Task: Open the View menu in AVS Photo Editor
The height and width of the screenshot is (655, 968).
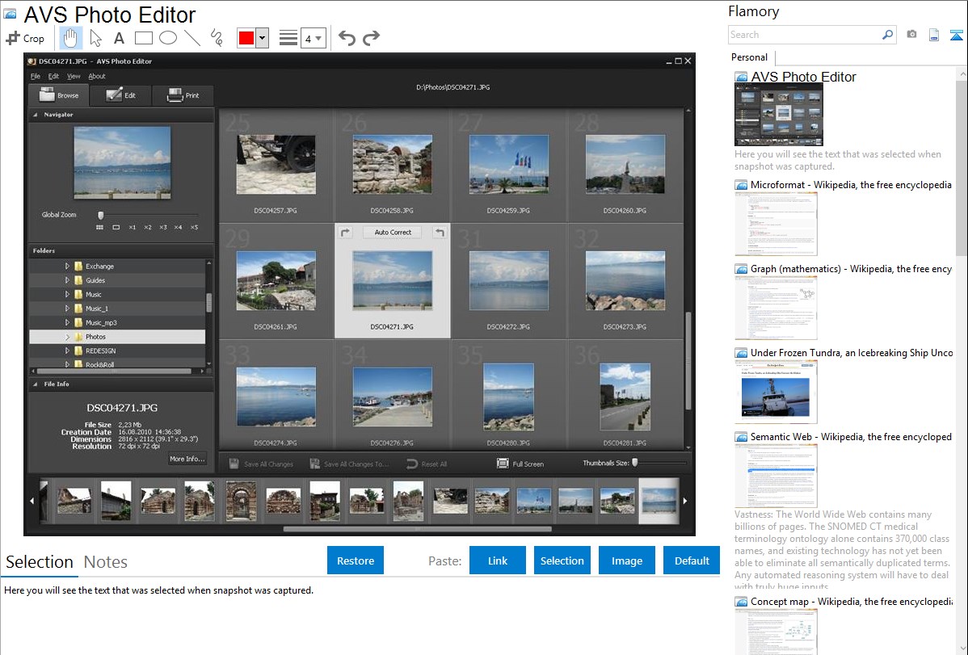Action: click(74, 77)
